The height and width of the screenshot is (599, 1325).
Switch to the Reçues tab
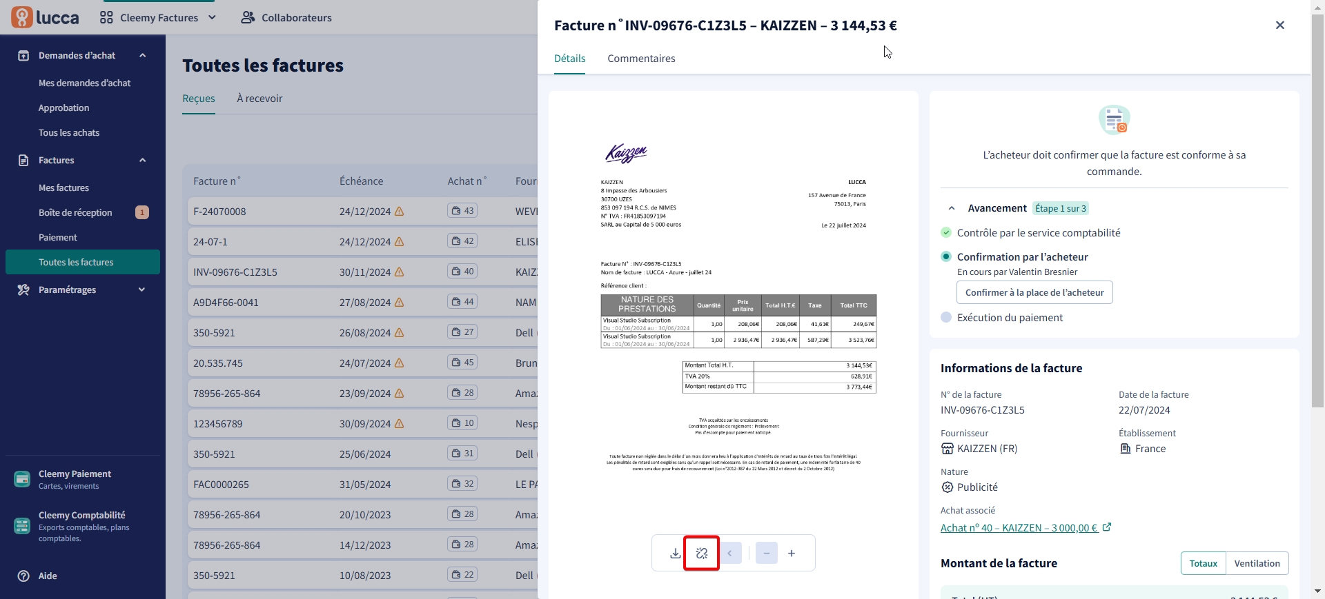click(199, 99)
